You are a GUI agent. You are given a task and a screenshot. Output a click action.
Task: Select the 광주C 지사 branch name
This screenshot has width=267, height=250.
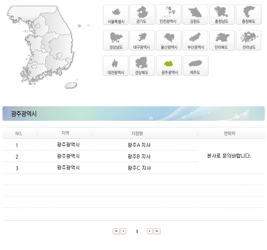pyautogui.click(x=139, y=168)
